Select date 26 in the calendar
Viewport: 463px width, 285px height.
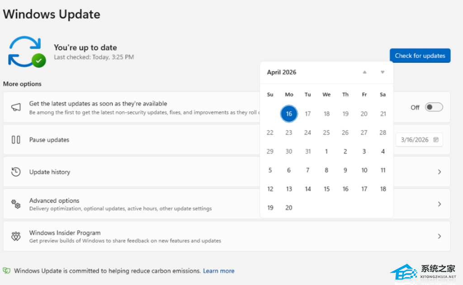(x=345, y=132)
